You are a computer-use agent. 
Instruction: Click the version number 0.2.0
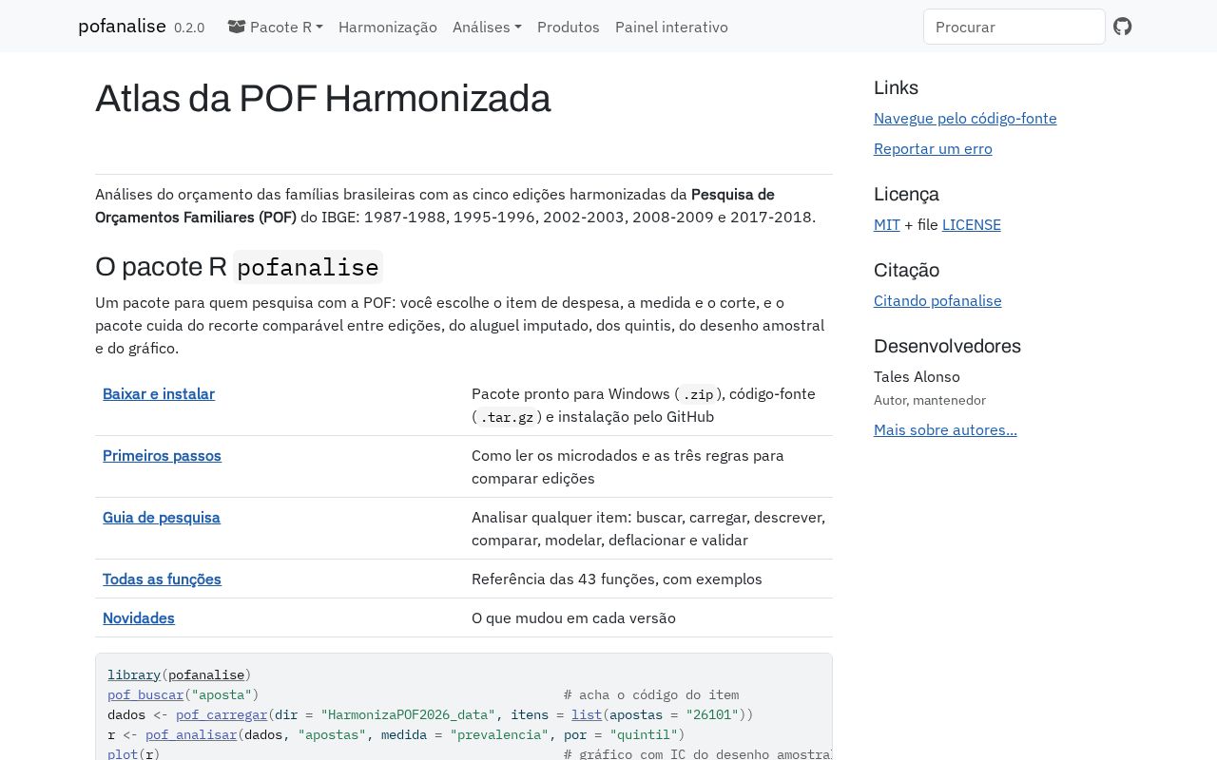click(189, 28)
